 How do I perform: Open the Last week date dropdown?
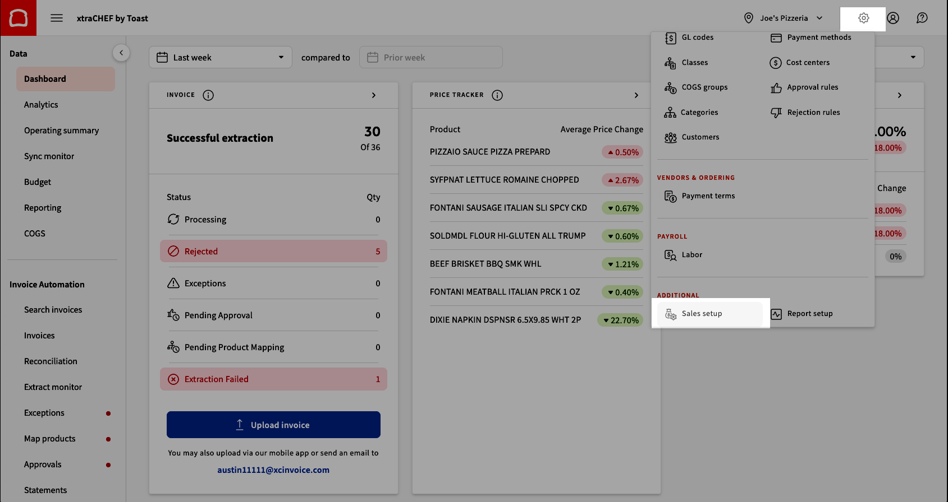[220, 58]
